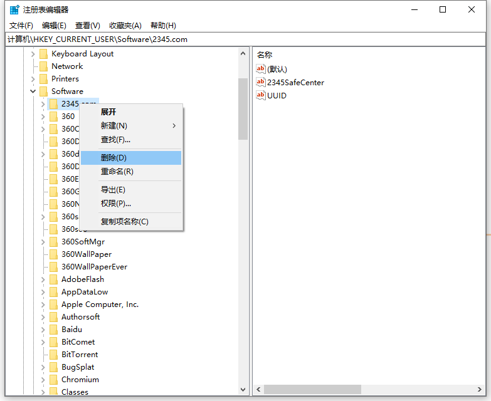Screen dimensions: 491x401
Task: Click the BitComet folder icon
Action: pos(53,342)
